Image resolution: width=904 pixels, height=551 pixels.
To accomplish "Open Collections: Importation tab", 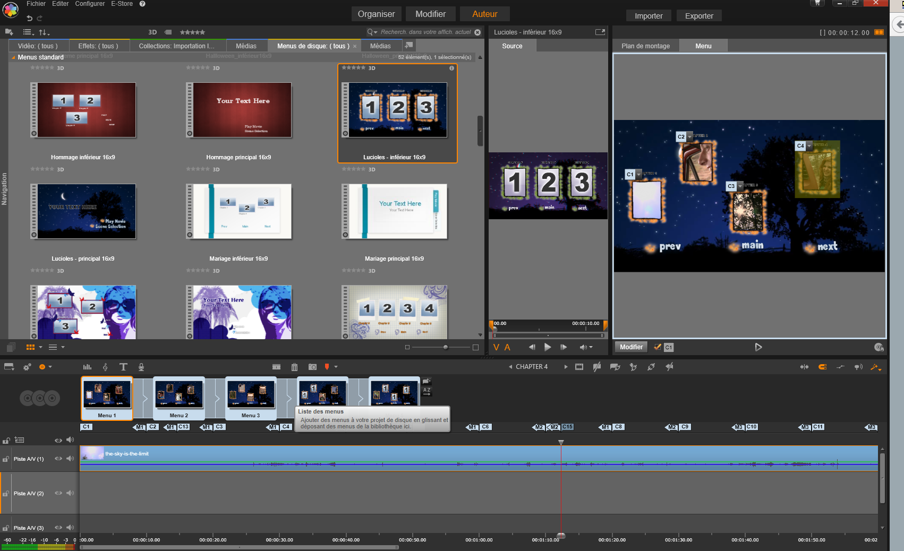I will pyautogui.click(x=177, y=46).
